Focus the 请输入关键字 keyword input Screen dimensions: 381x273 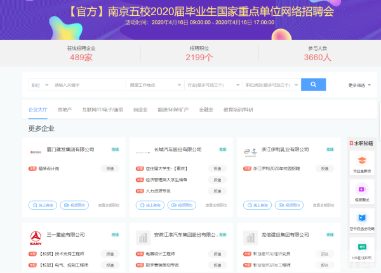89,85
